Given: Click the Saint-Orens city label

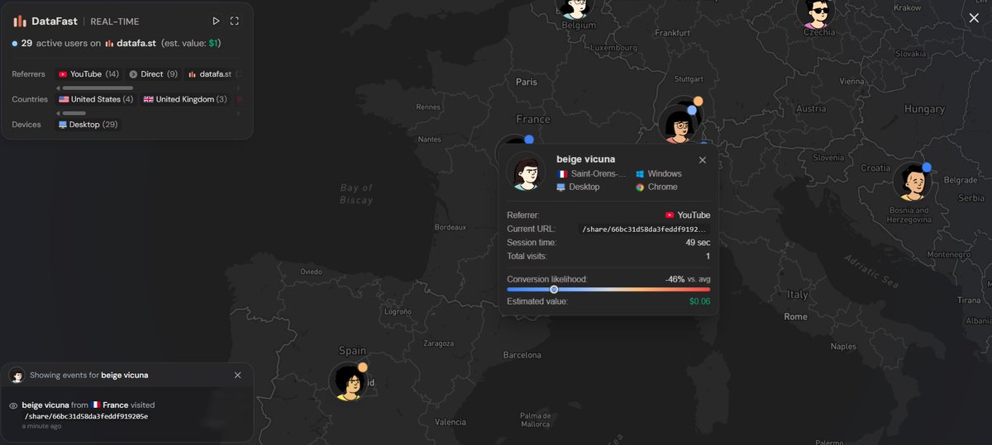Looking at the screenshot, I should coord(599,174).
